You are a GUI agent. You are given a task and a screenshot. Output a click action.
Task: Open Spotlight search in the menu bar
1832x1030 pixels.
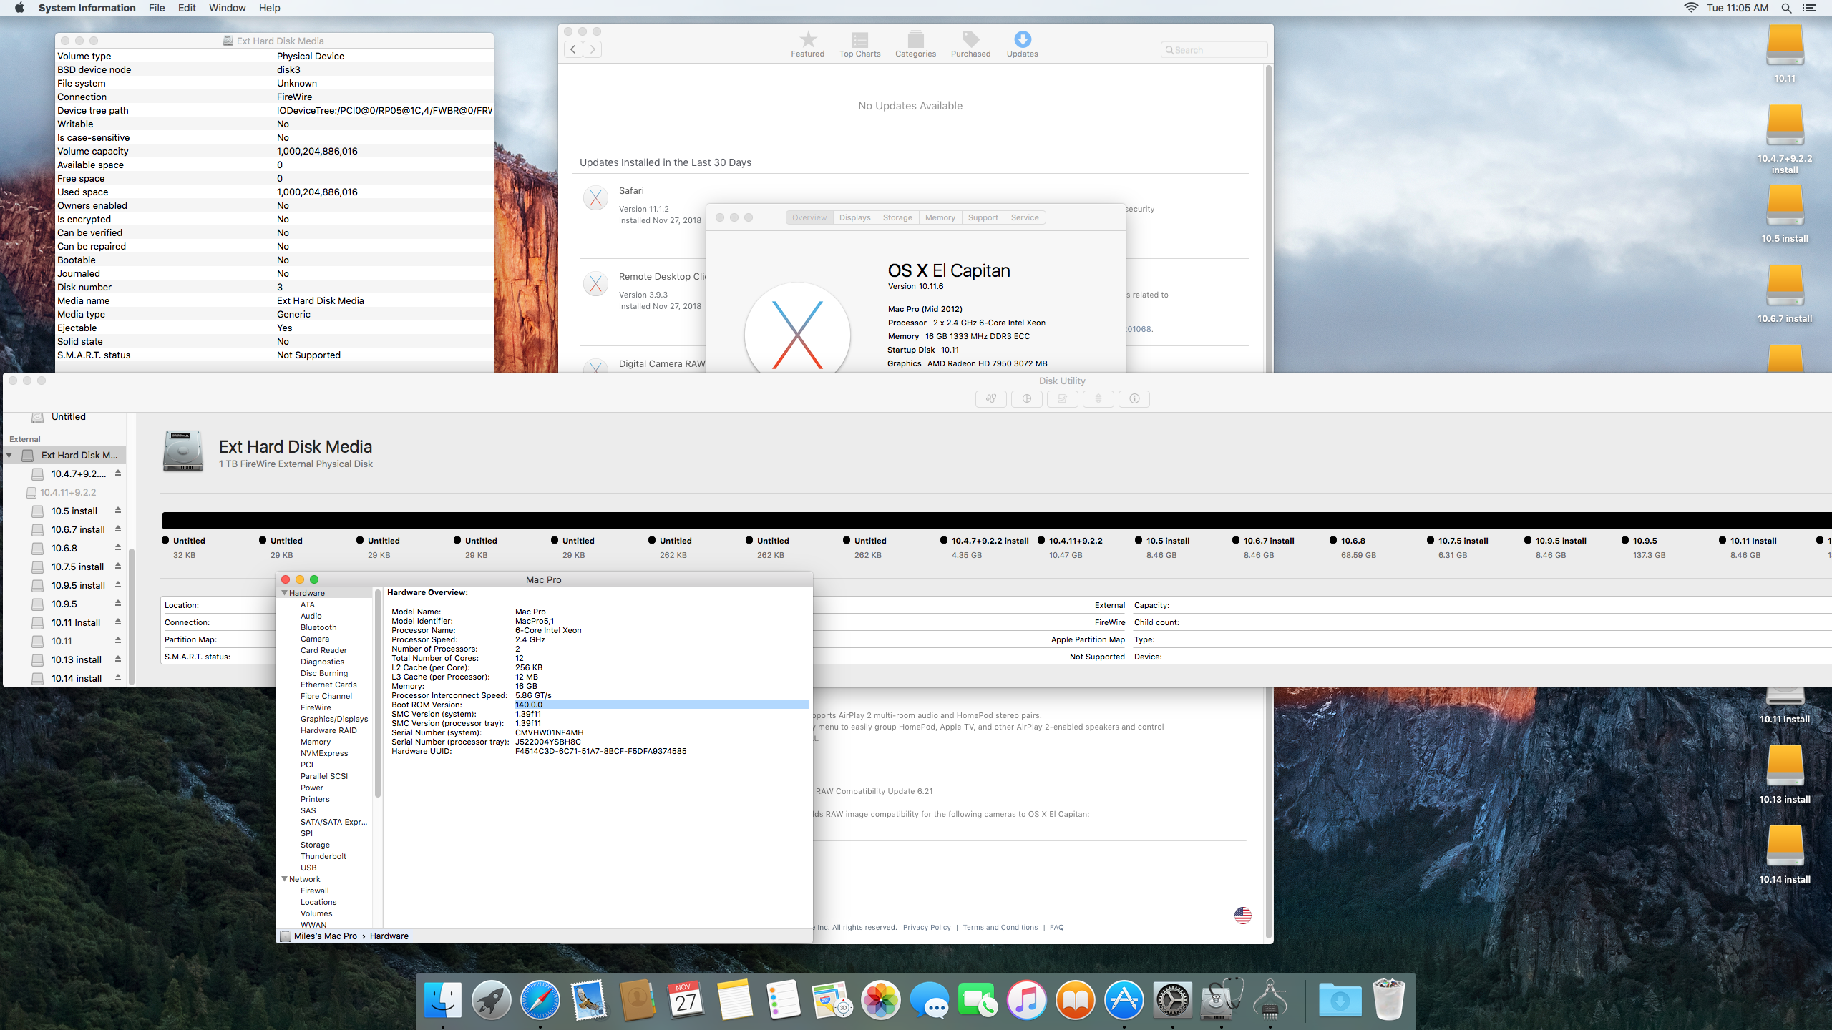click(x=1786, y=8)
